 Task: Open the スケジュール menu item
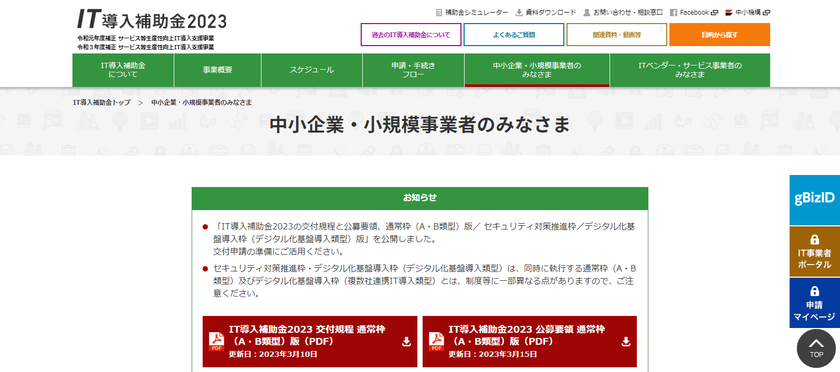point(312,70)
